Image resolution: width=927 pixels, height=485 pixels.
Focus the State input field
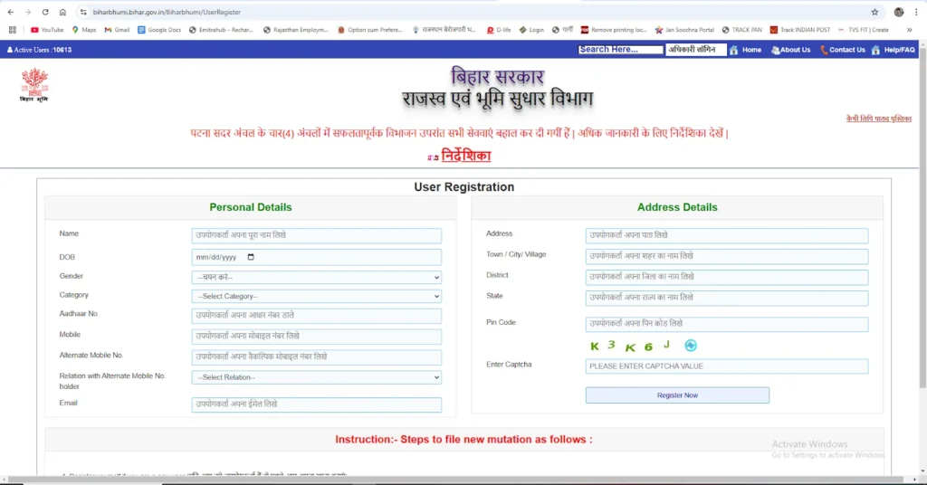point(727,297)
